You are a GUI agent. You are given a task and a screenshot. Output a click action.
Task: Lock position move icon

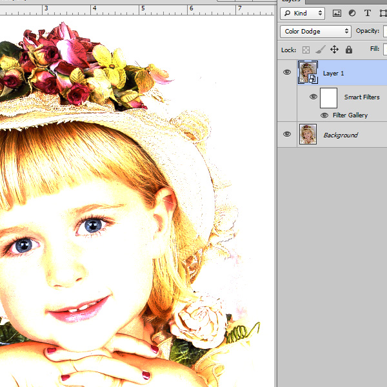pos(334,50)
